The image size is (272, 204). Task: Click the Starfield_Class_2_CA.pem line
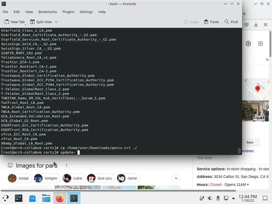pos(27,30)
